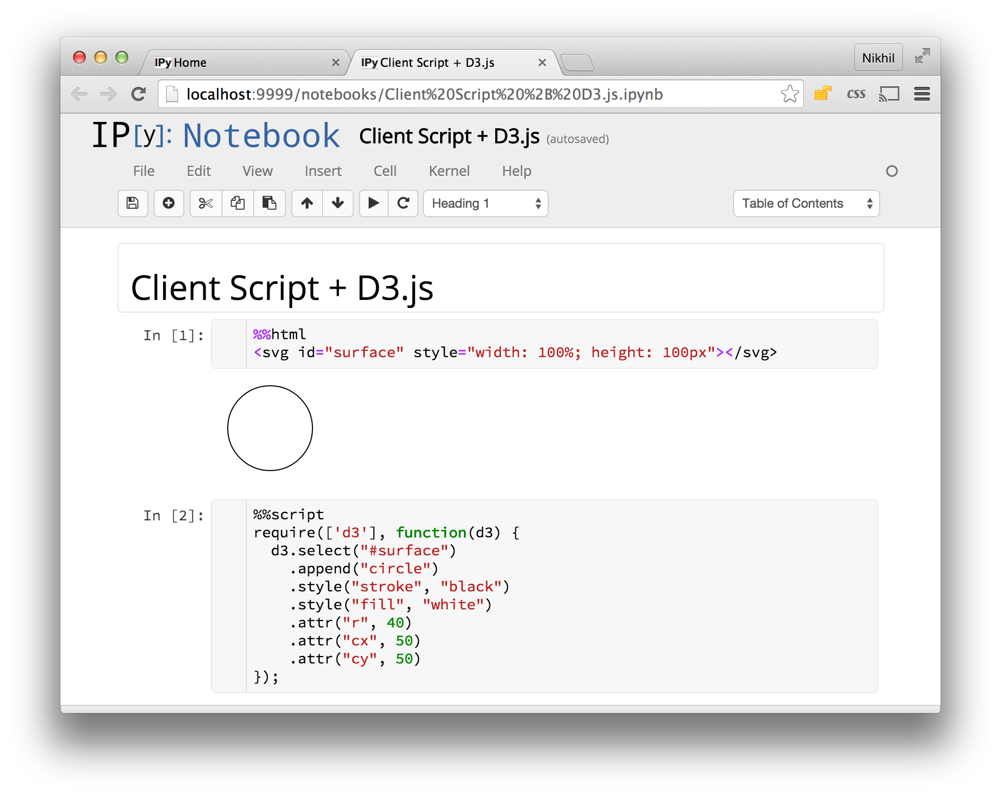Run the current cell with play icon
This screenshot has width=1001, height=797.
pyautogui.click(x=374, y=203)
